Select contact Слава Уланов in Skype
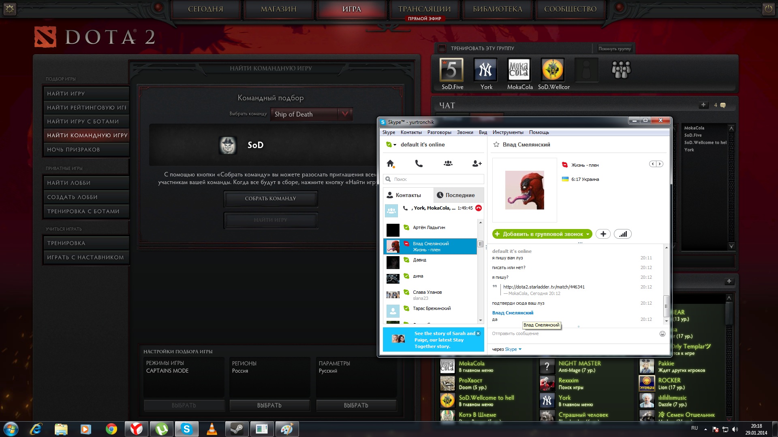The height and width of the screenshot is (437, 778). click(x=430, y=295)
